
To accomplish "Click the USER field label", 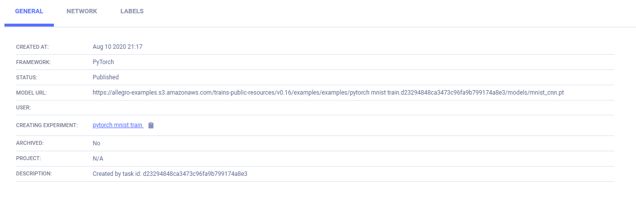I will (24, 108).
